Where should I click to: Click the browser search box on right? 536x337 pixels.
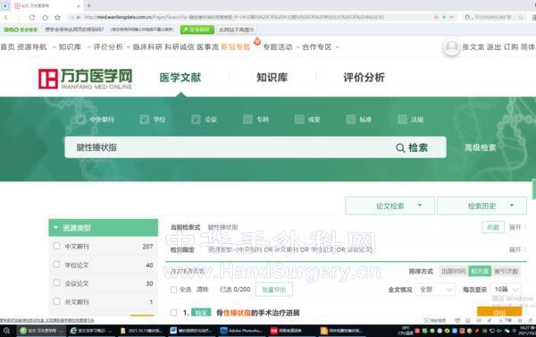(494, 17)
